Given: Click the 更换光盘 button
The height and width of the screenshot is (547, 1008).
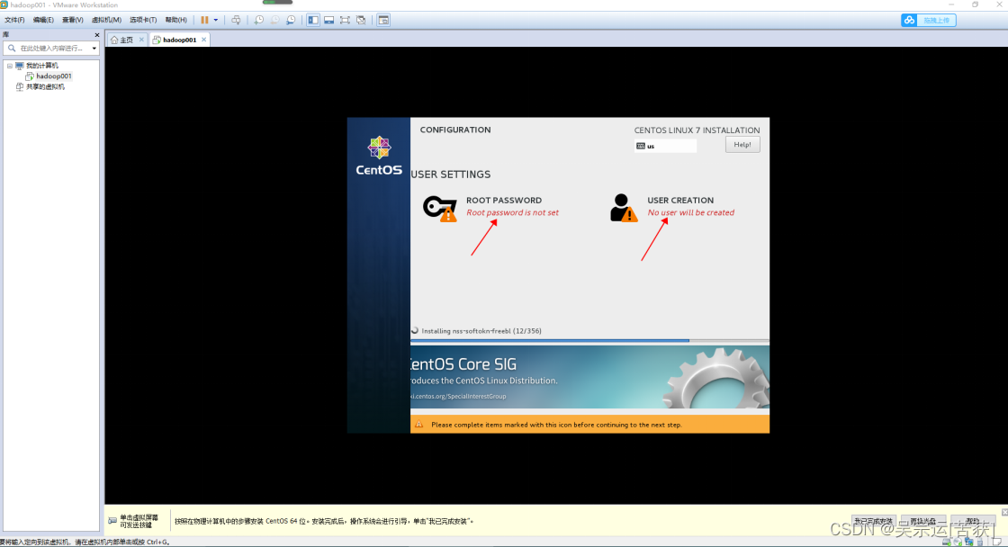Looking at the screenshot, I should [923, 521].
